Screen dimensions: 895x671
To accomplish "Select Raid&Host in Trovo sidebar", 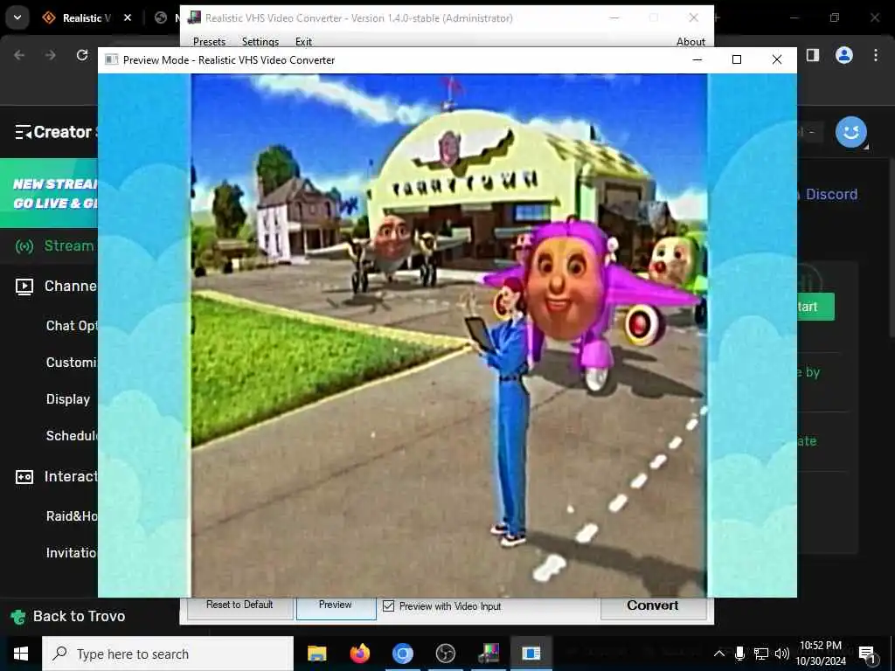I will click(72, 515).
